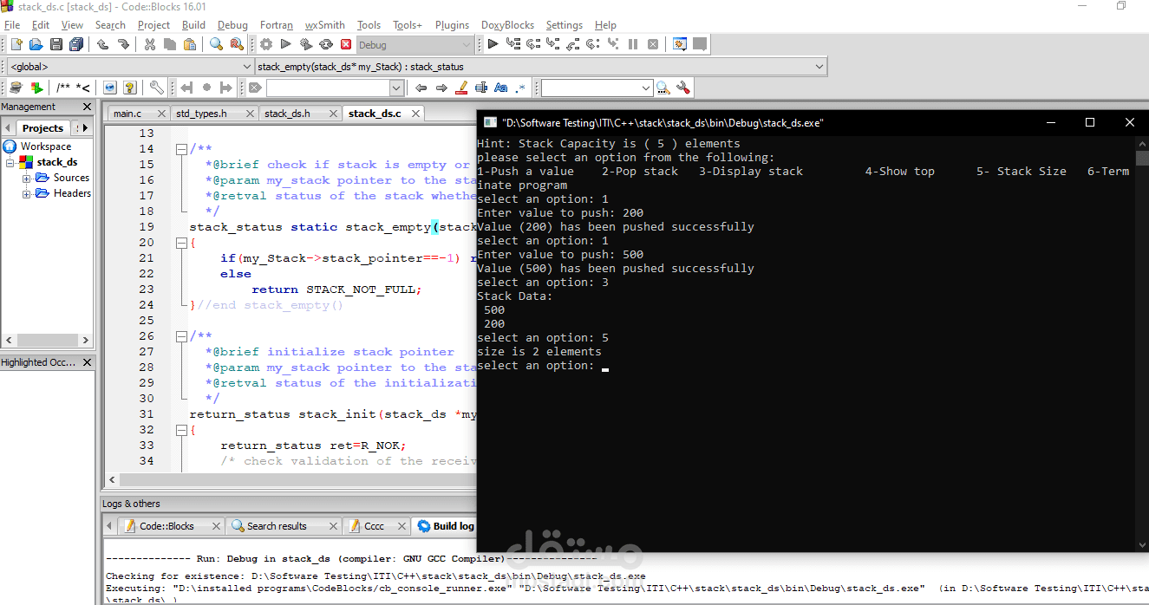Click the Save file floppy icon
This screenshot has height=605, width=1149.
tap(56, 44)
